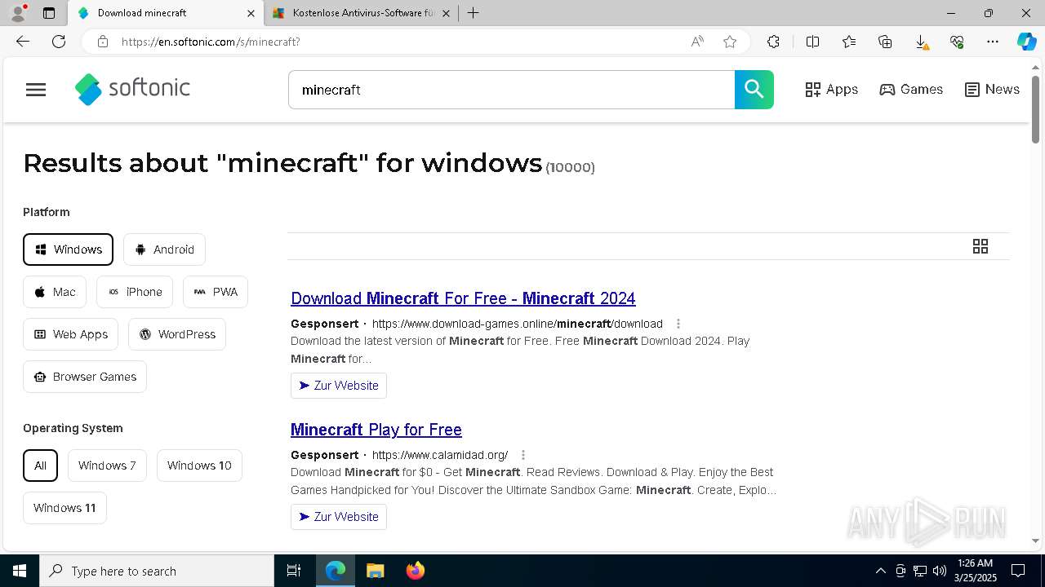The width and height of the screenshot is (1045, 587).
Task: Open Task View on taskbar
Action: tap(294, 571)
